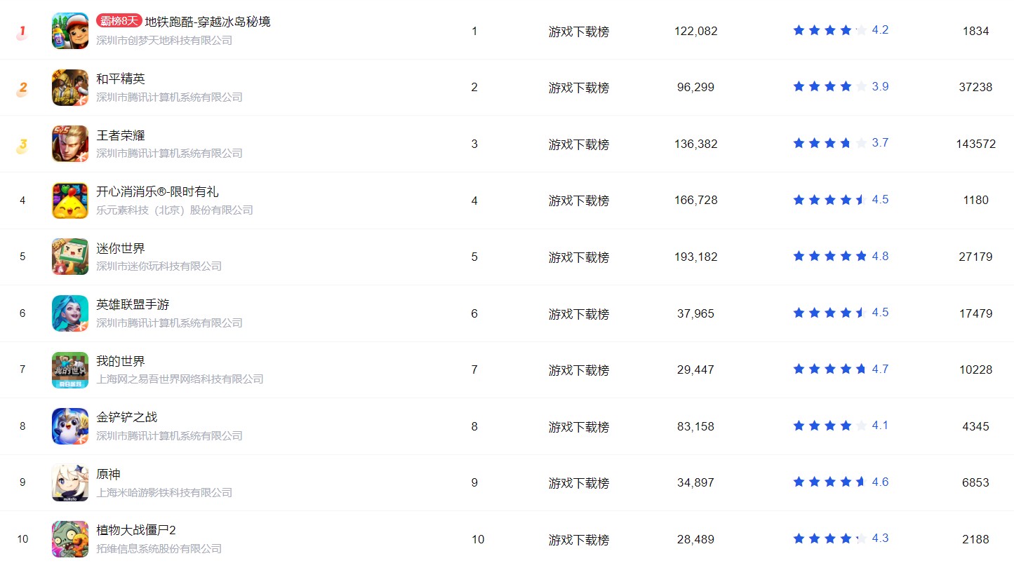Click publisher 乐元素科技（北京）股份有限公司
Viewport: 1014px width, 563px height.
[175, 210]
